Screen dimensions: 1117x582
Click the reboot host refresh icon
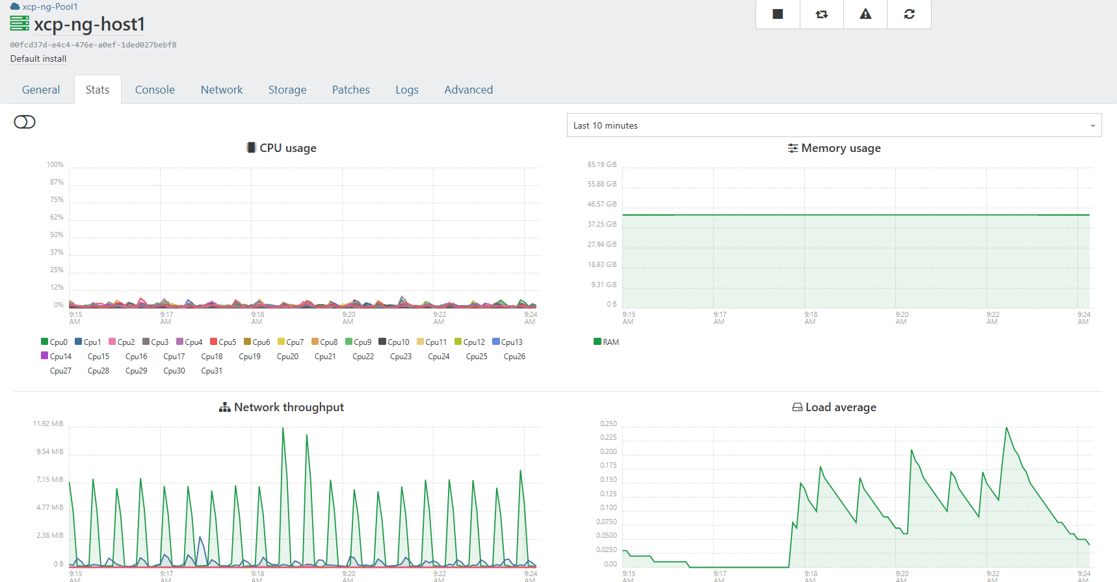point(909,14)
